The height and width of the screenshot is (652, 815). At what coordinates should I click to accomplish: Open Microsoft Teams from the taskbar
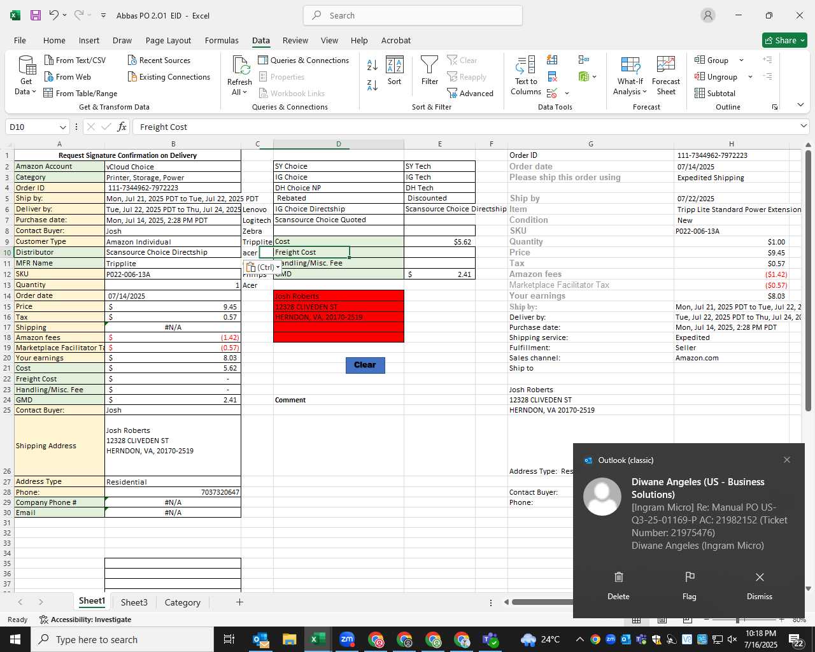point(490,639)
